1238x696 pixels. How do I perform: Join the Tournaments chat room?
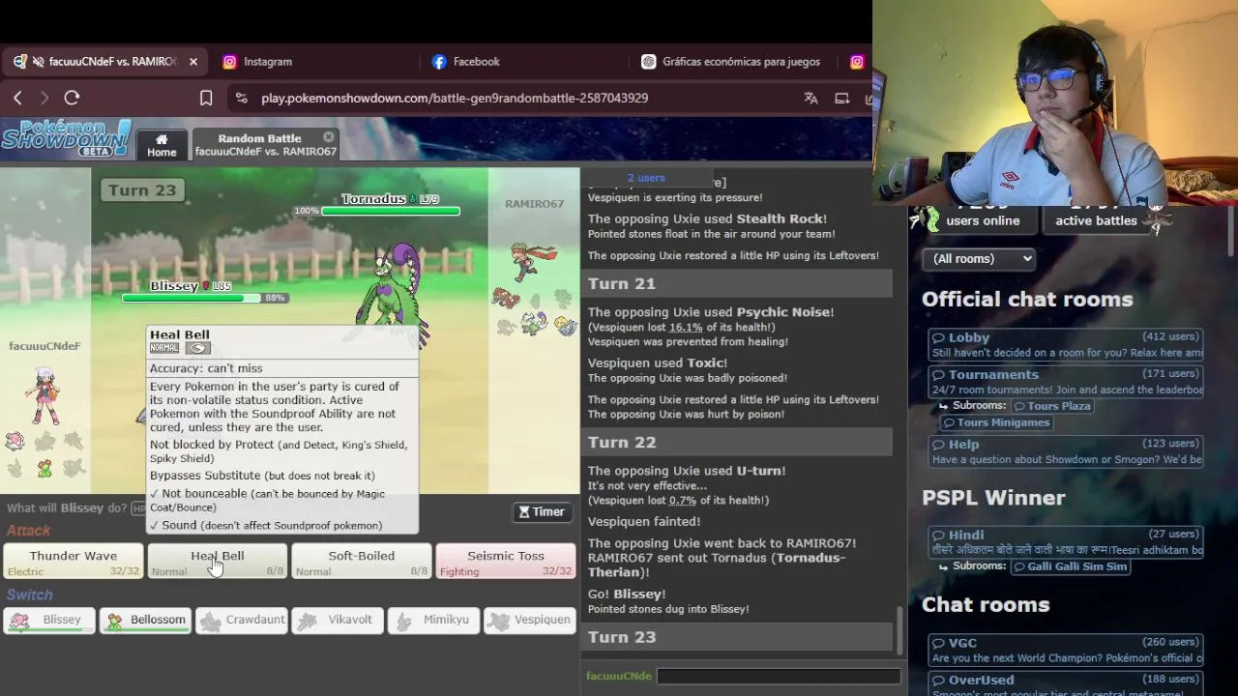1065,382
